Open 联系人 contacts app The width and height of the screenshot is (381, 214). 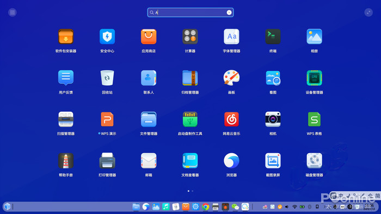click(x=149, y=78)
